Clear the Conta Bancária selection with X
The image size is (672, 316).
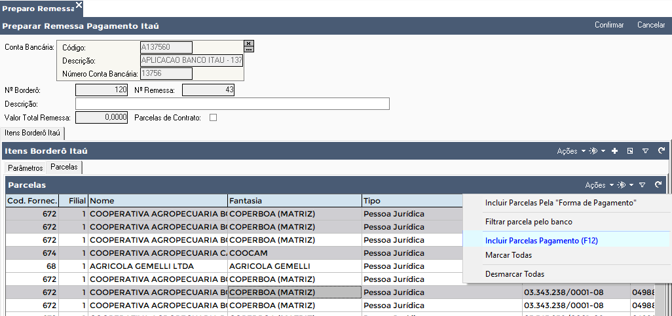(249, 43)
